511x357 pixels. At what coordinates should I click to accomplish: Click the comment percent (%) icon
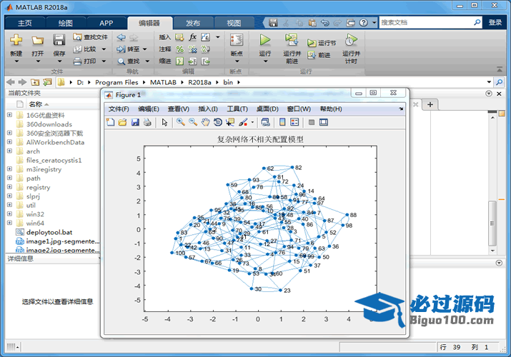pyautogui.click(x=179, y=49)
